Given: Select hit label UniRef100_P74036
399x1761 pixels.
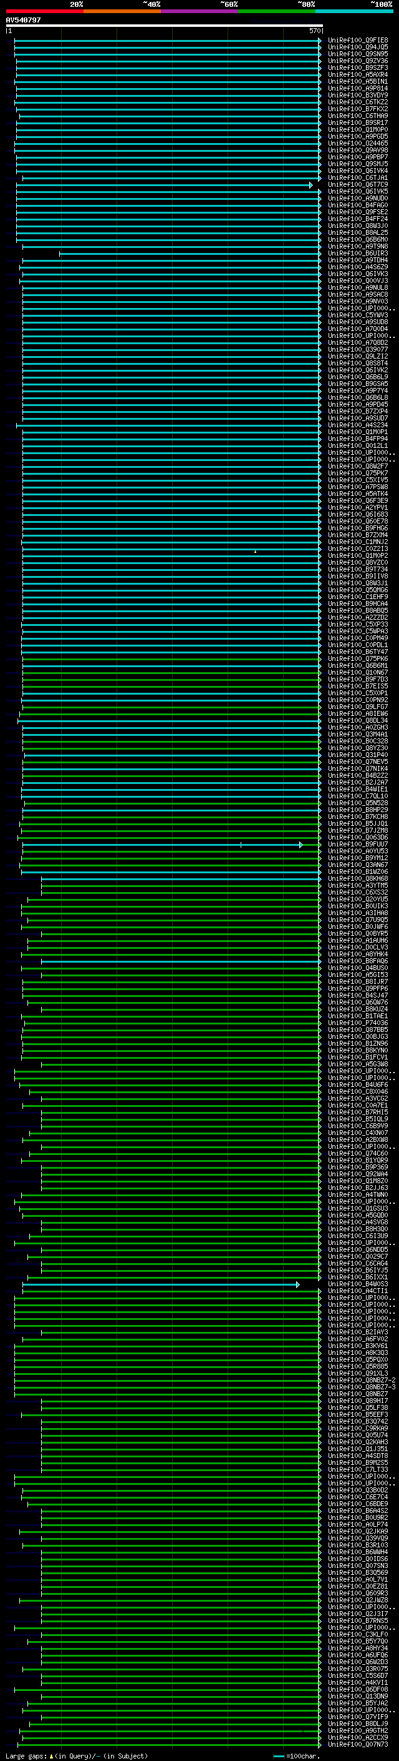Looking at the screenshot, I should coord(358,1023).
